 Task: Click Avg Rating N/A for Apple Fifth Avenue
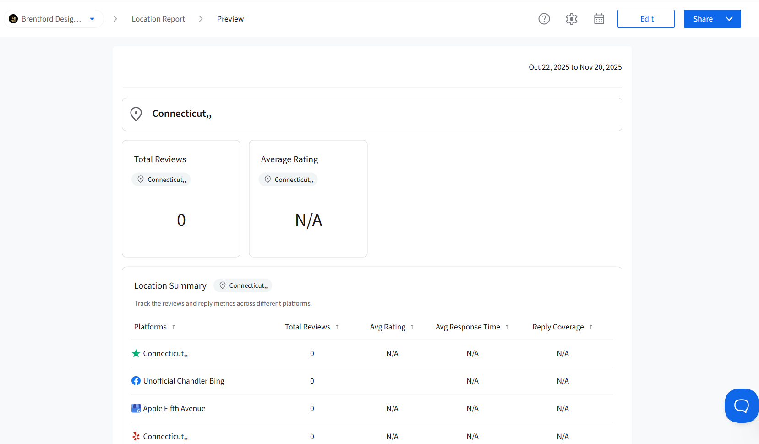point(393,409)
